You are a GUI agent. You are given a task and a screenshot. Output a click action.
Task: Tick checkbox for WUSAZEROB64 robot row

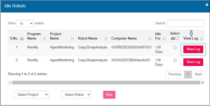point(175,60)
